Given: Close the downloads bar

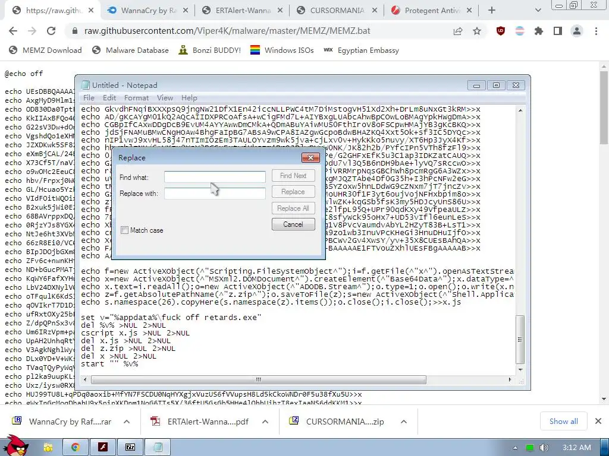Looking at the screenshot, I should [598, 421].
